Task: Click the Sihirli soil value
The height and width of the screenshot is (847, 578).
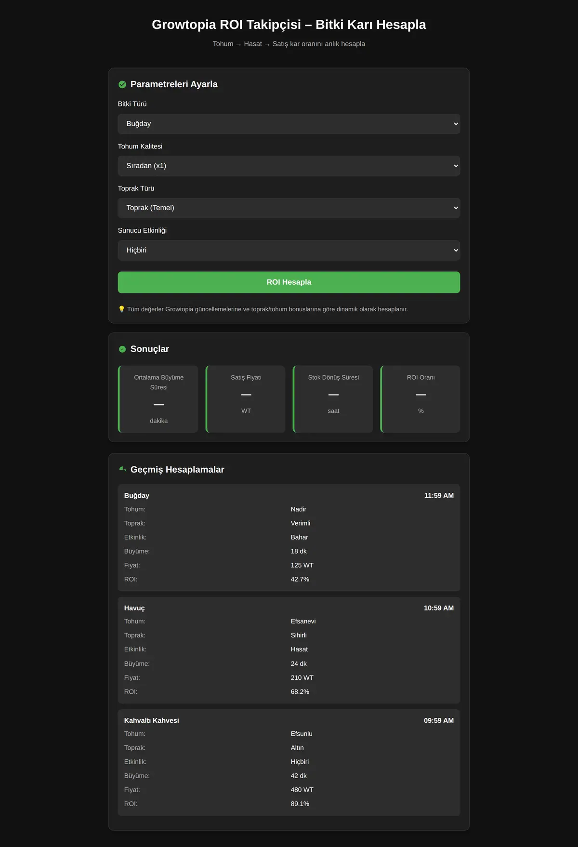Action: coord(299,635)
